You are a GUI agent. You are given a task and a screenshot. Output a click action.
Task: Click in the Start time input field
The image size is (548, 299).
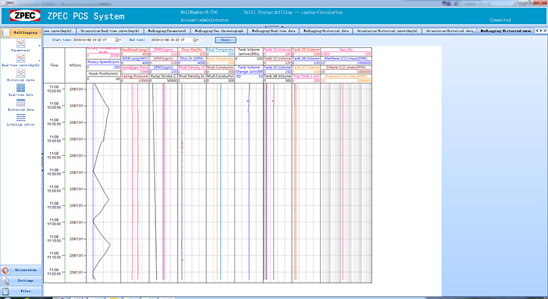click(90, 40)
